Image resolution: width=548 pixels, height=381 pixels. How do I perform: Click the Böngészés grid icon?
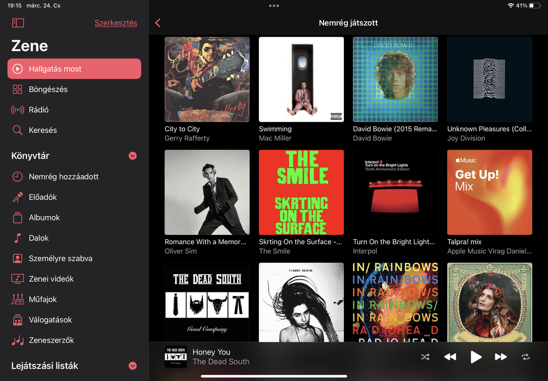click(18, 89)
